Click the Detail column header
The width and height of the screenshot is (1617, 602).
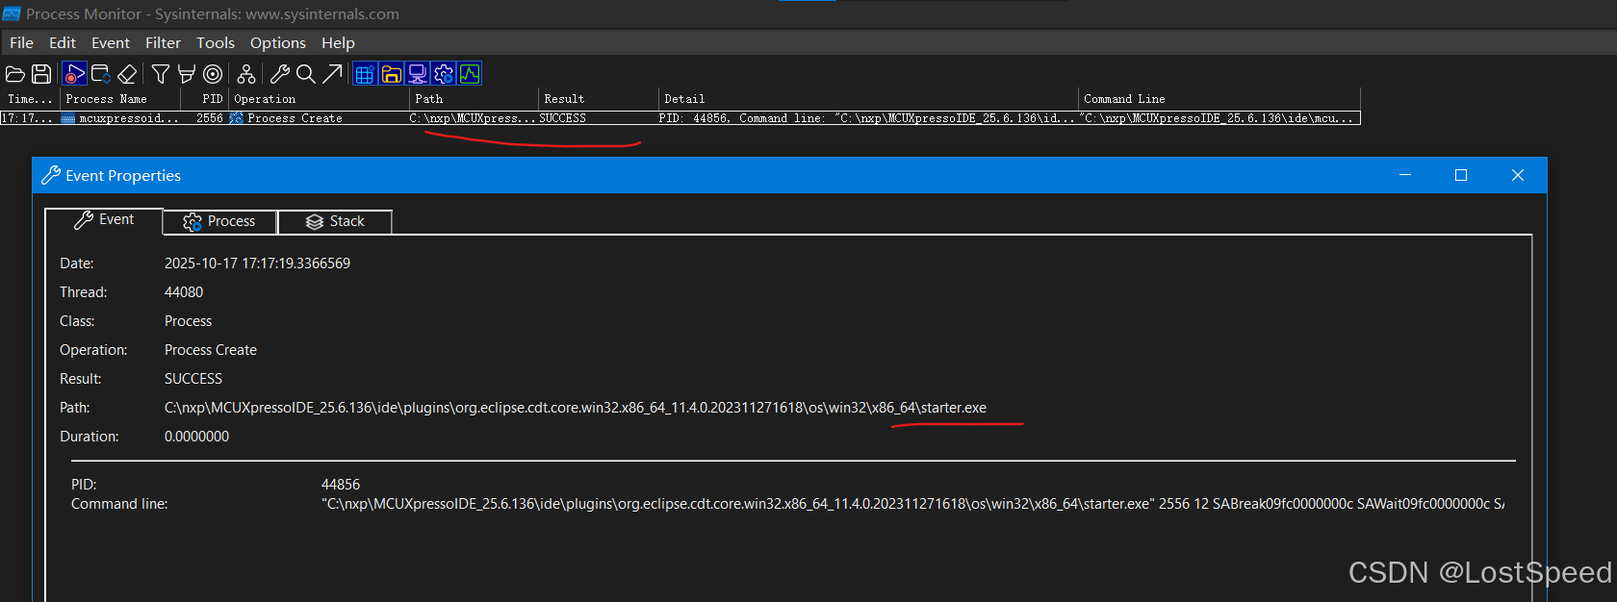point(868,99)
